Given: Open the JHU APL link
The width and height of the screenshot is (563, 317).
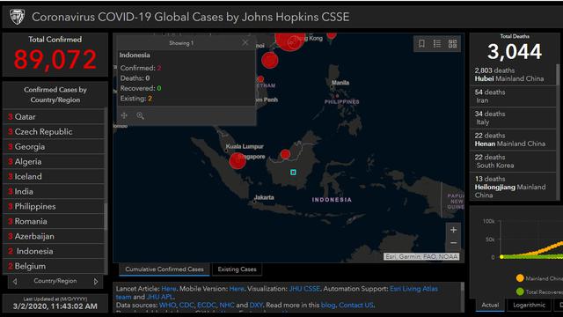Looking at the screenshot, I should click(x=159, y=297).
